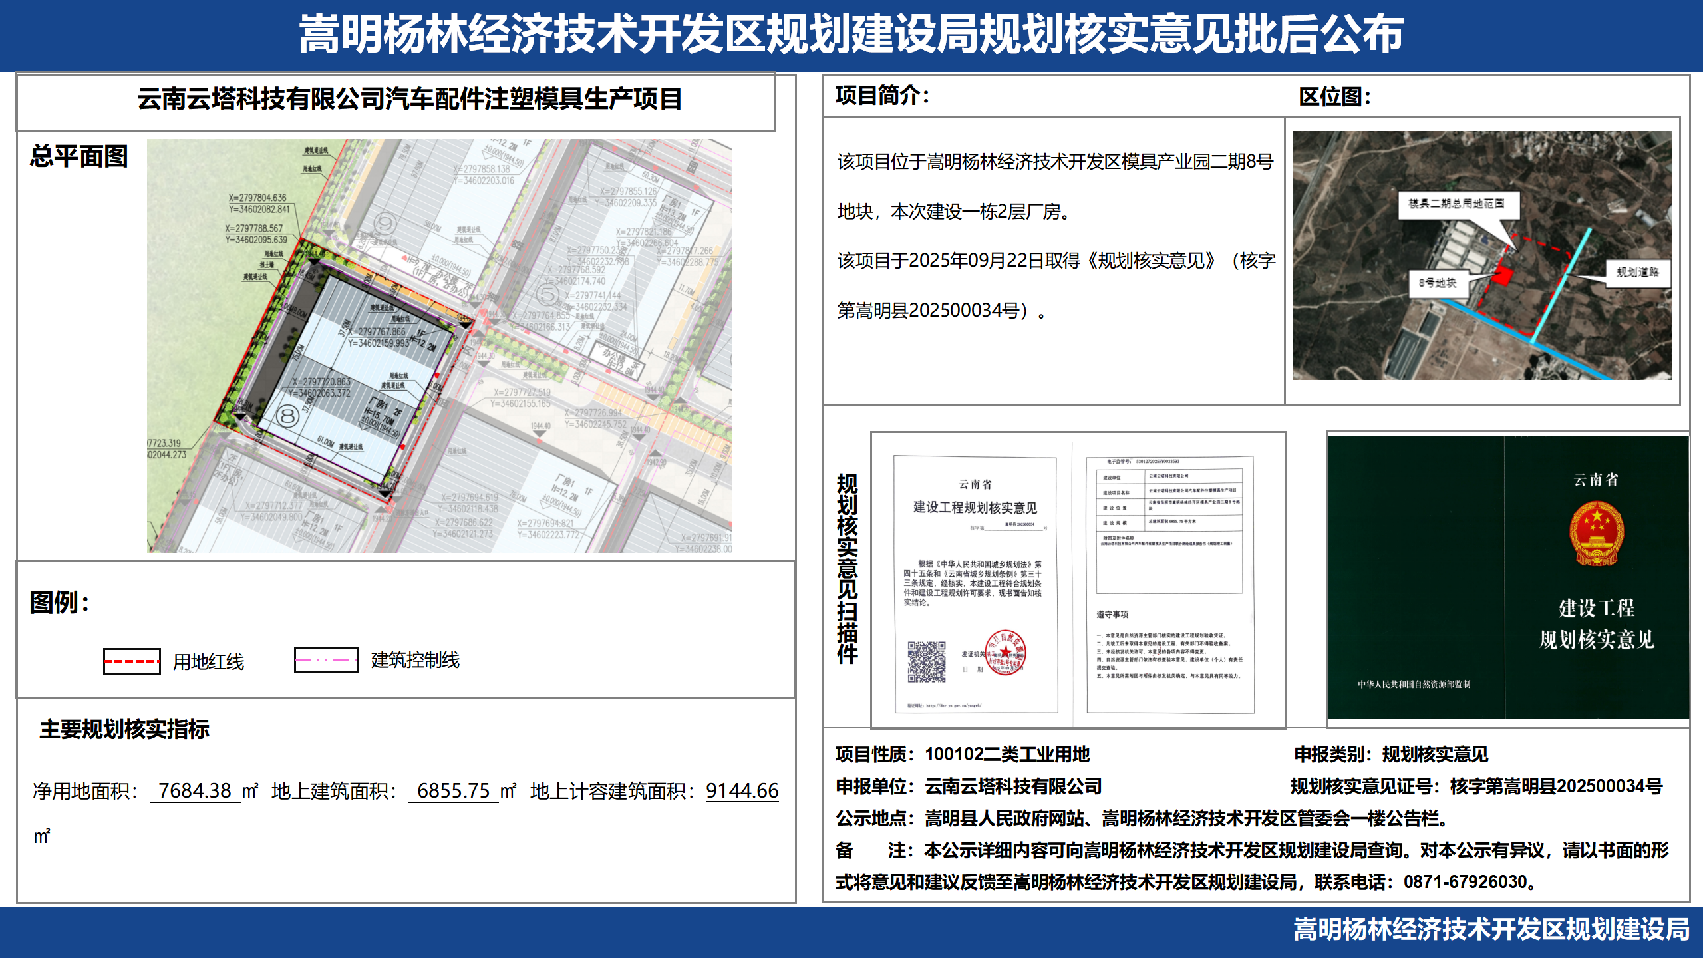Click the verification URL on certificate bottom
Image resolution: width=1703 pixels, height=958 pixels.
(953, 705)
